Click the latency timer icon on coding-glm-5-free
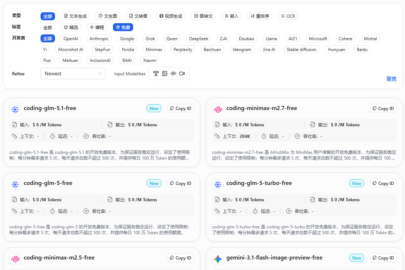The height and width of the screenshot is (270, 405). pos(52,211)
